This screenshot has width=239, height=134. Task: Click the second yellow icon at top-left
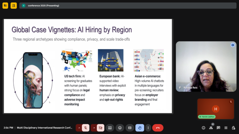tap(14, 6)
